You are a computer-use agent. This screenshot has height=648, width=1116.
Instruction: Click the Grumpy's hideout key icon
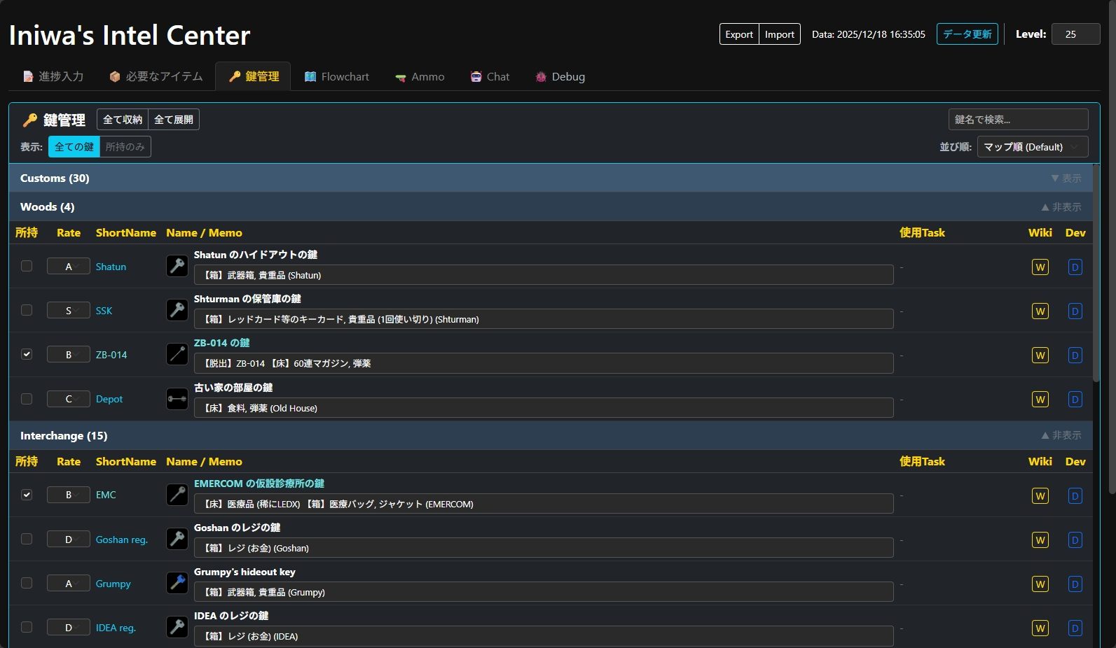pos(177,583)
